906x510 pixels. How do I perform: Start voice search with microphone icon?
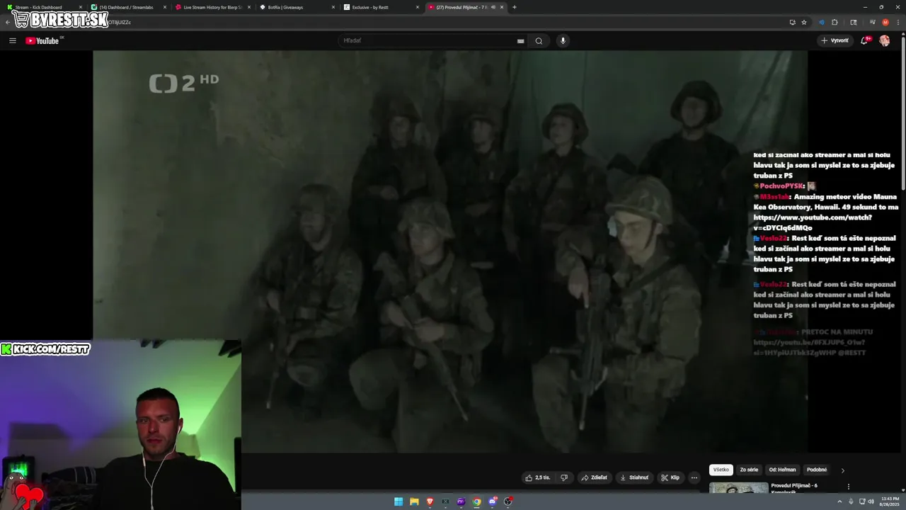pyautogui.click(x=563, y=40)
